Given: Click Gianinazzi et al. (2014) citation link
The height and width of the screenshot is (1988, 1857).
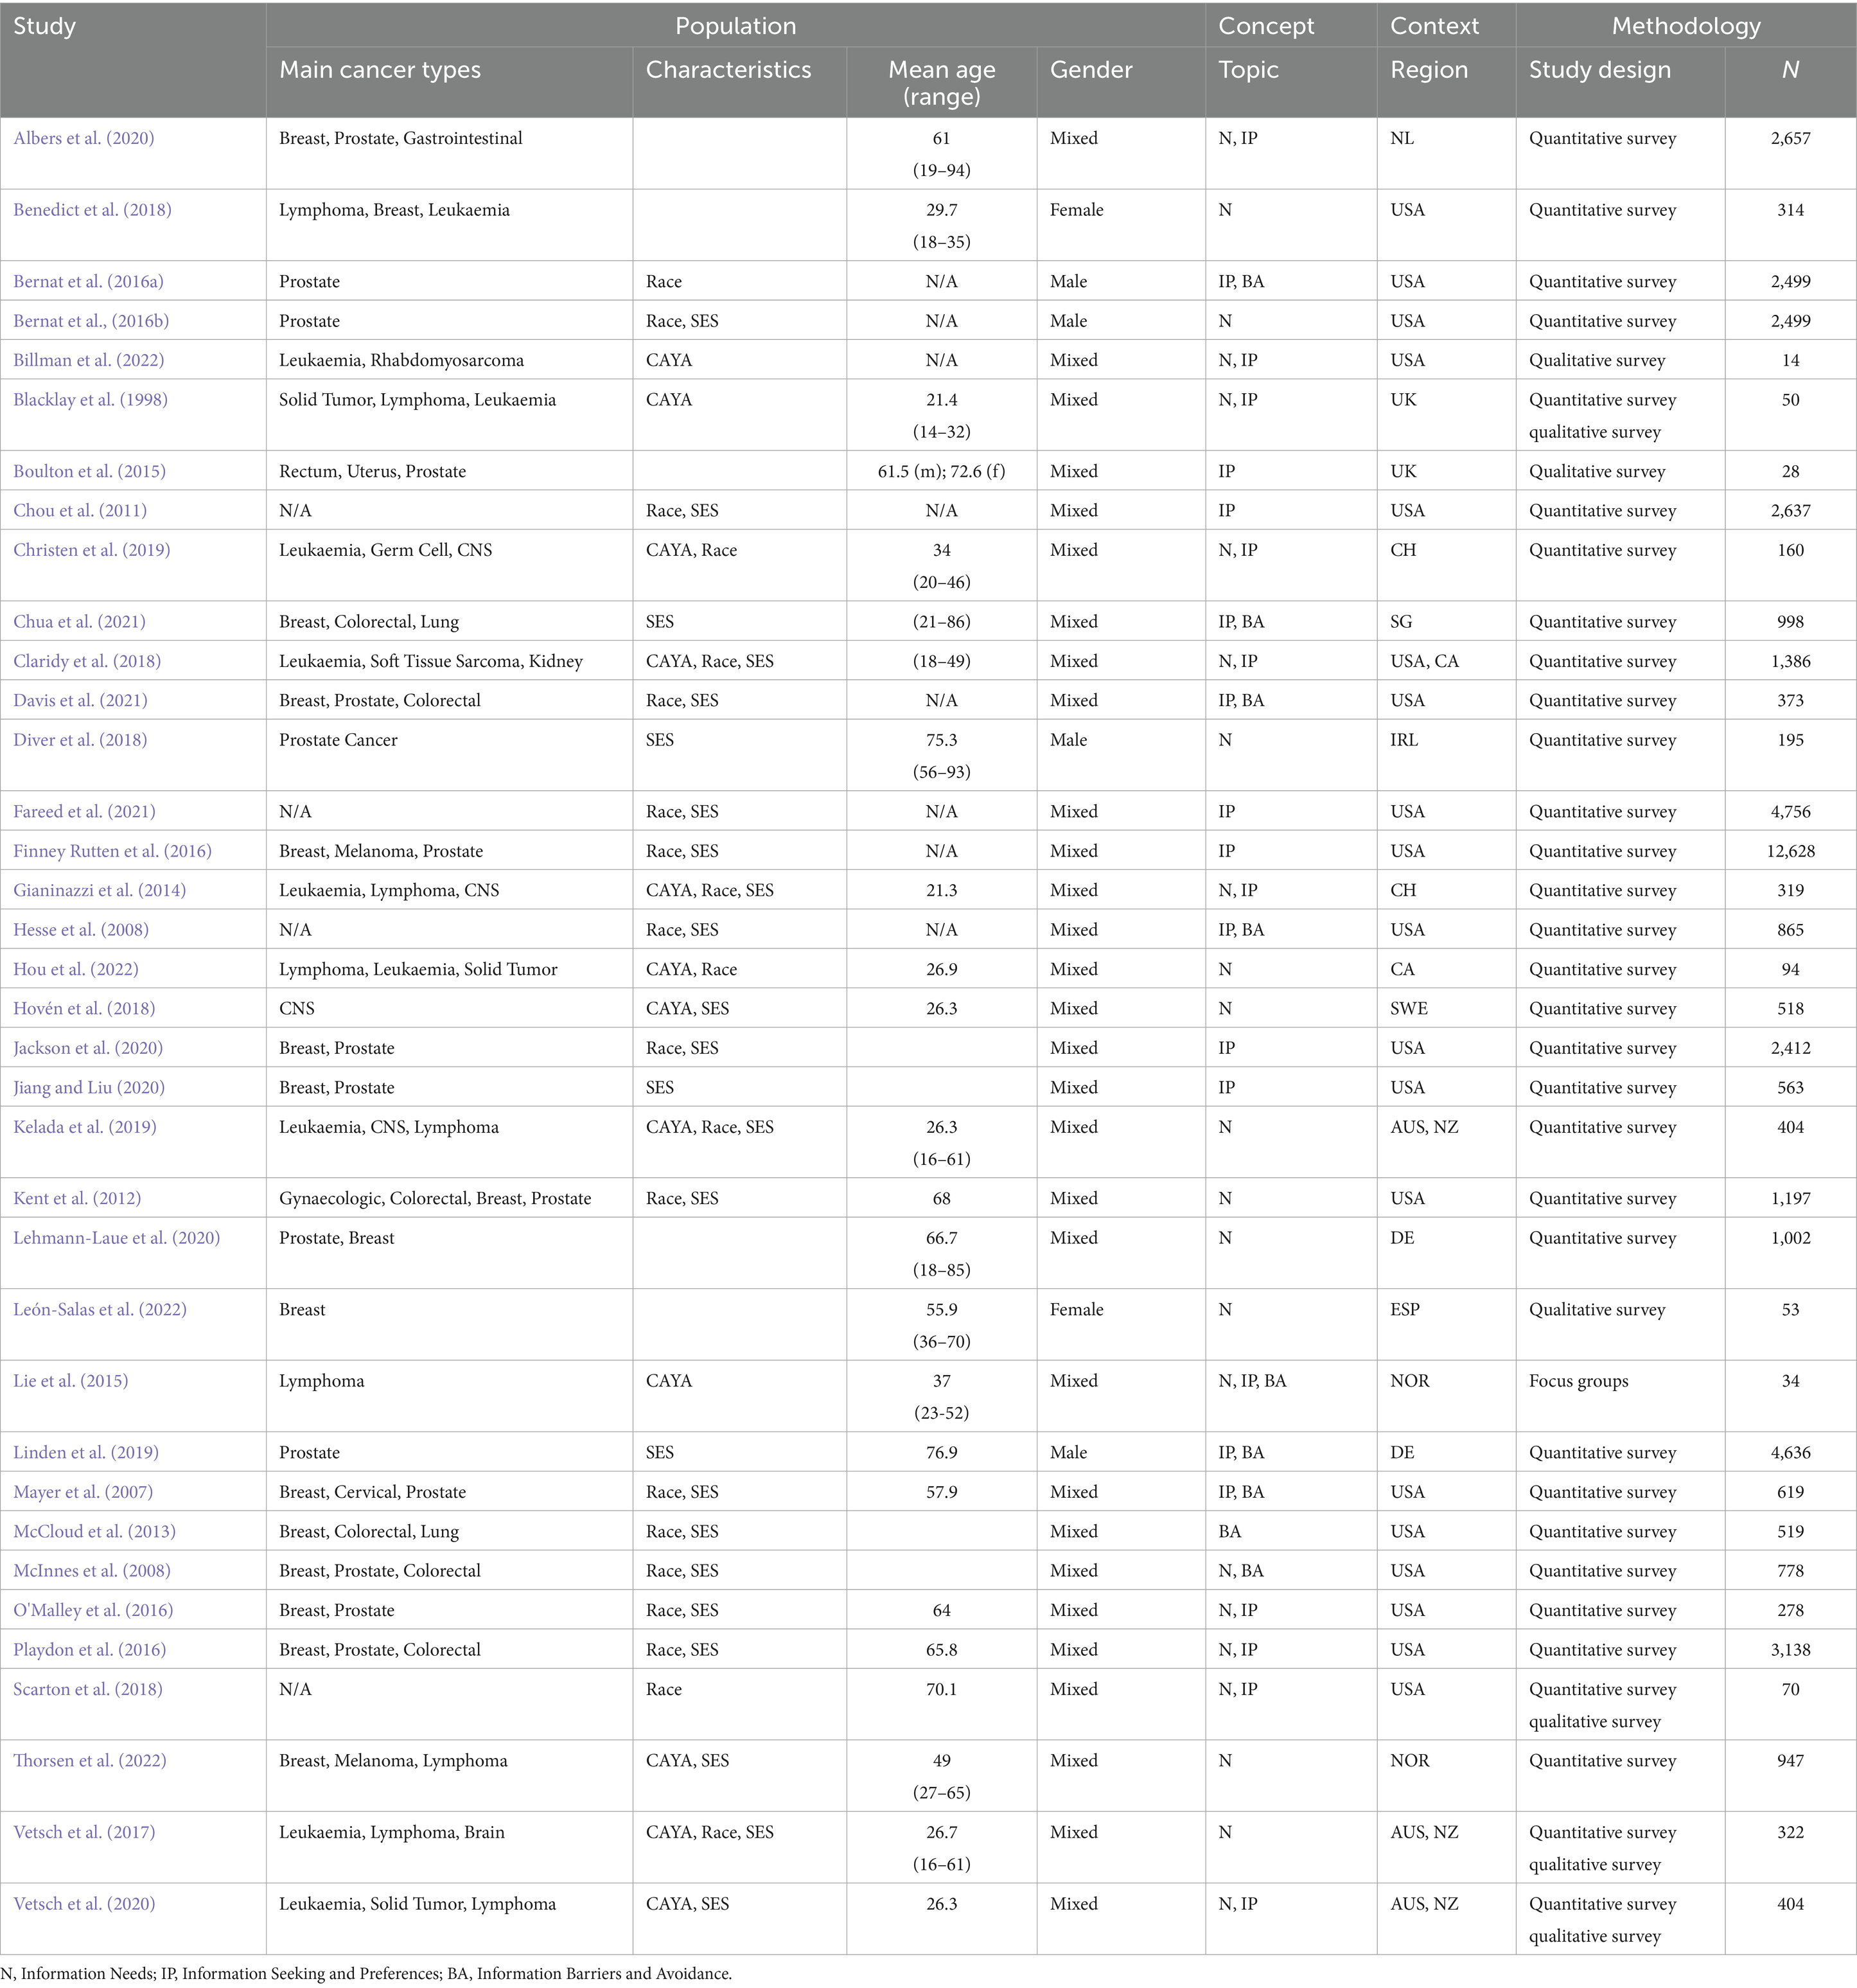Looking at the screenshot, I should (99, 890).
